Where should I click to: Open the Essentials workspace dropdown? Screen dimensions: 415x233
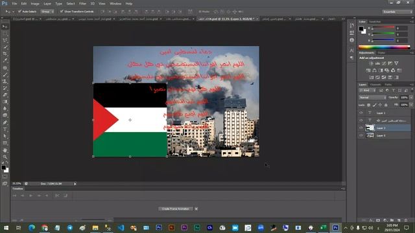point(397,12)
